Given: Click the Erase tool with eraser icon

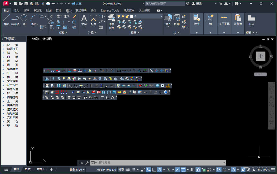Looking at the screenshot, I should point(74,16).
